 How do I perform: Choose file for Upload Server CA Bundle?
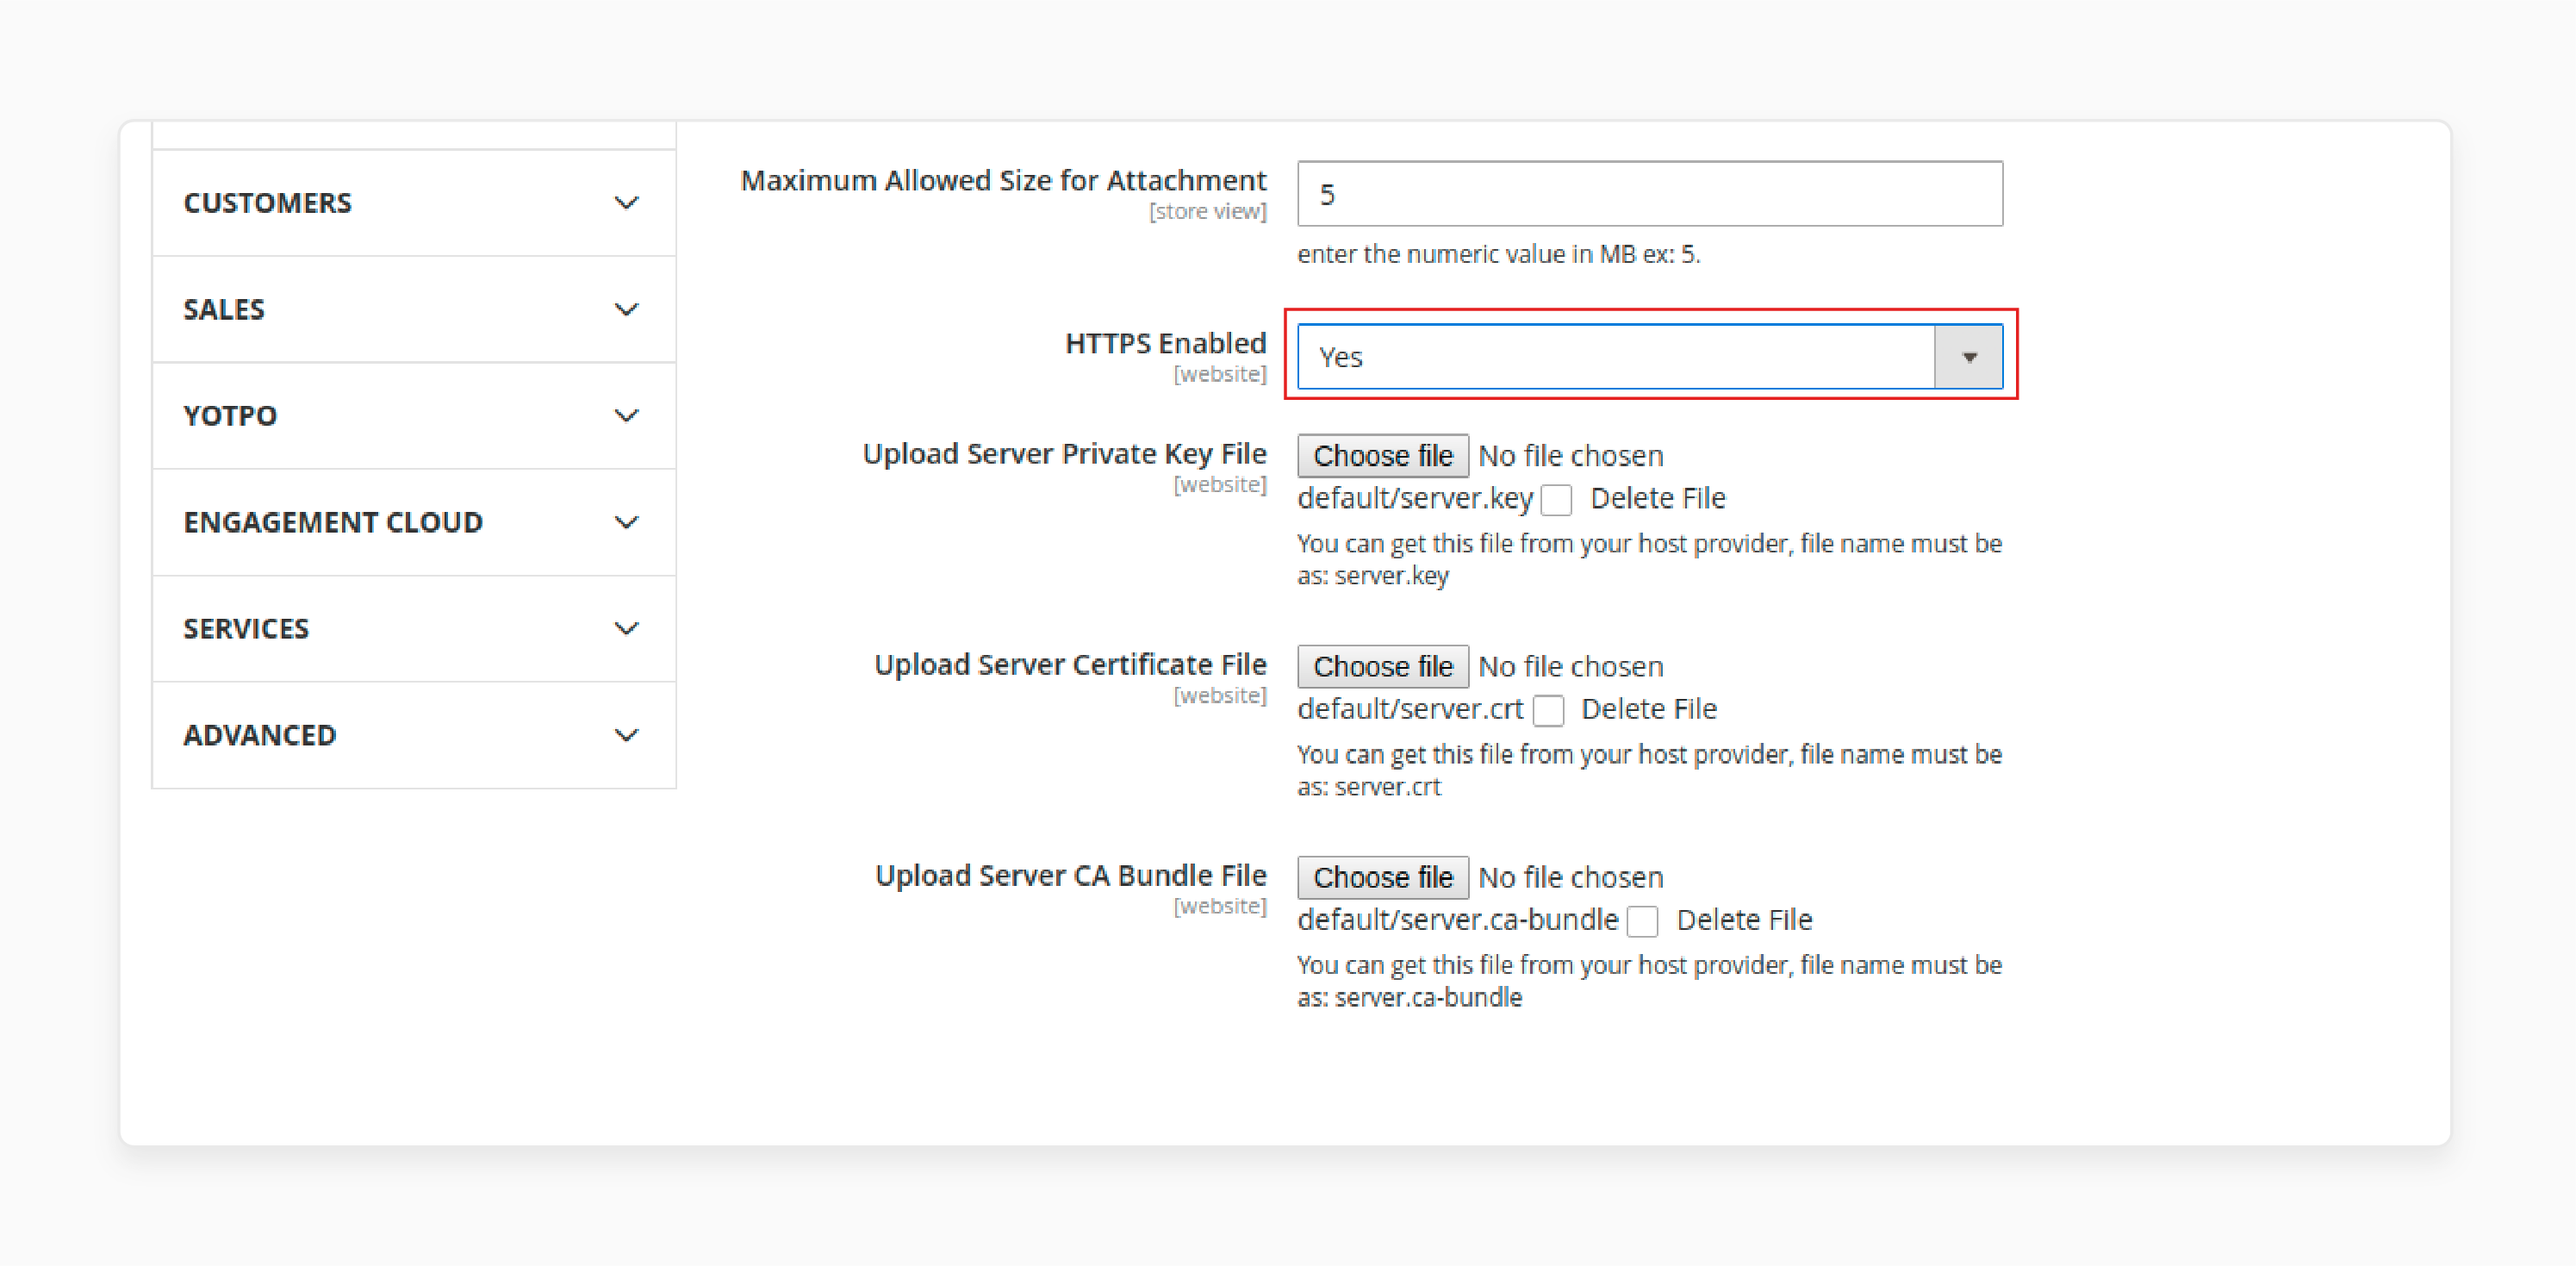[x=1380, y=876]
